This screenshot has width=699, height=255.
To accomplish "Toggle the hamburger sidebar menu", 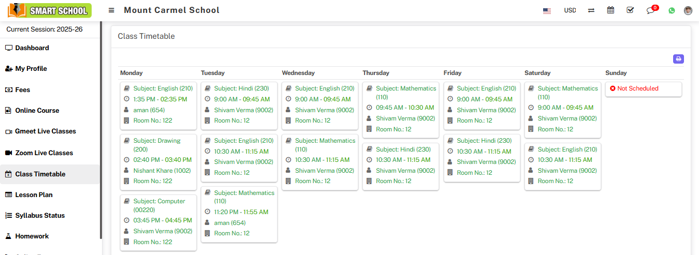I will pyautogui.click(x=111, y=10).
